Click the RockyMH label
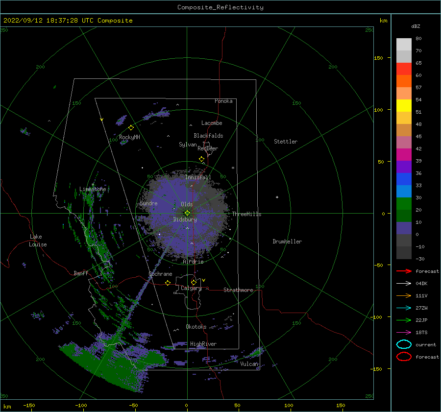441x412 pixels. 129,137
